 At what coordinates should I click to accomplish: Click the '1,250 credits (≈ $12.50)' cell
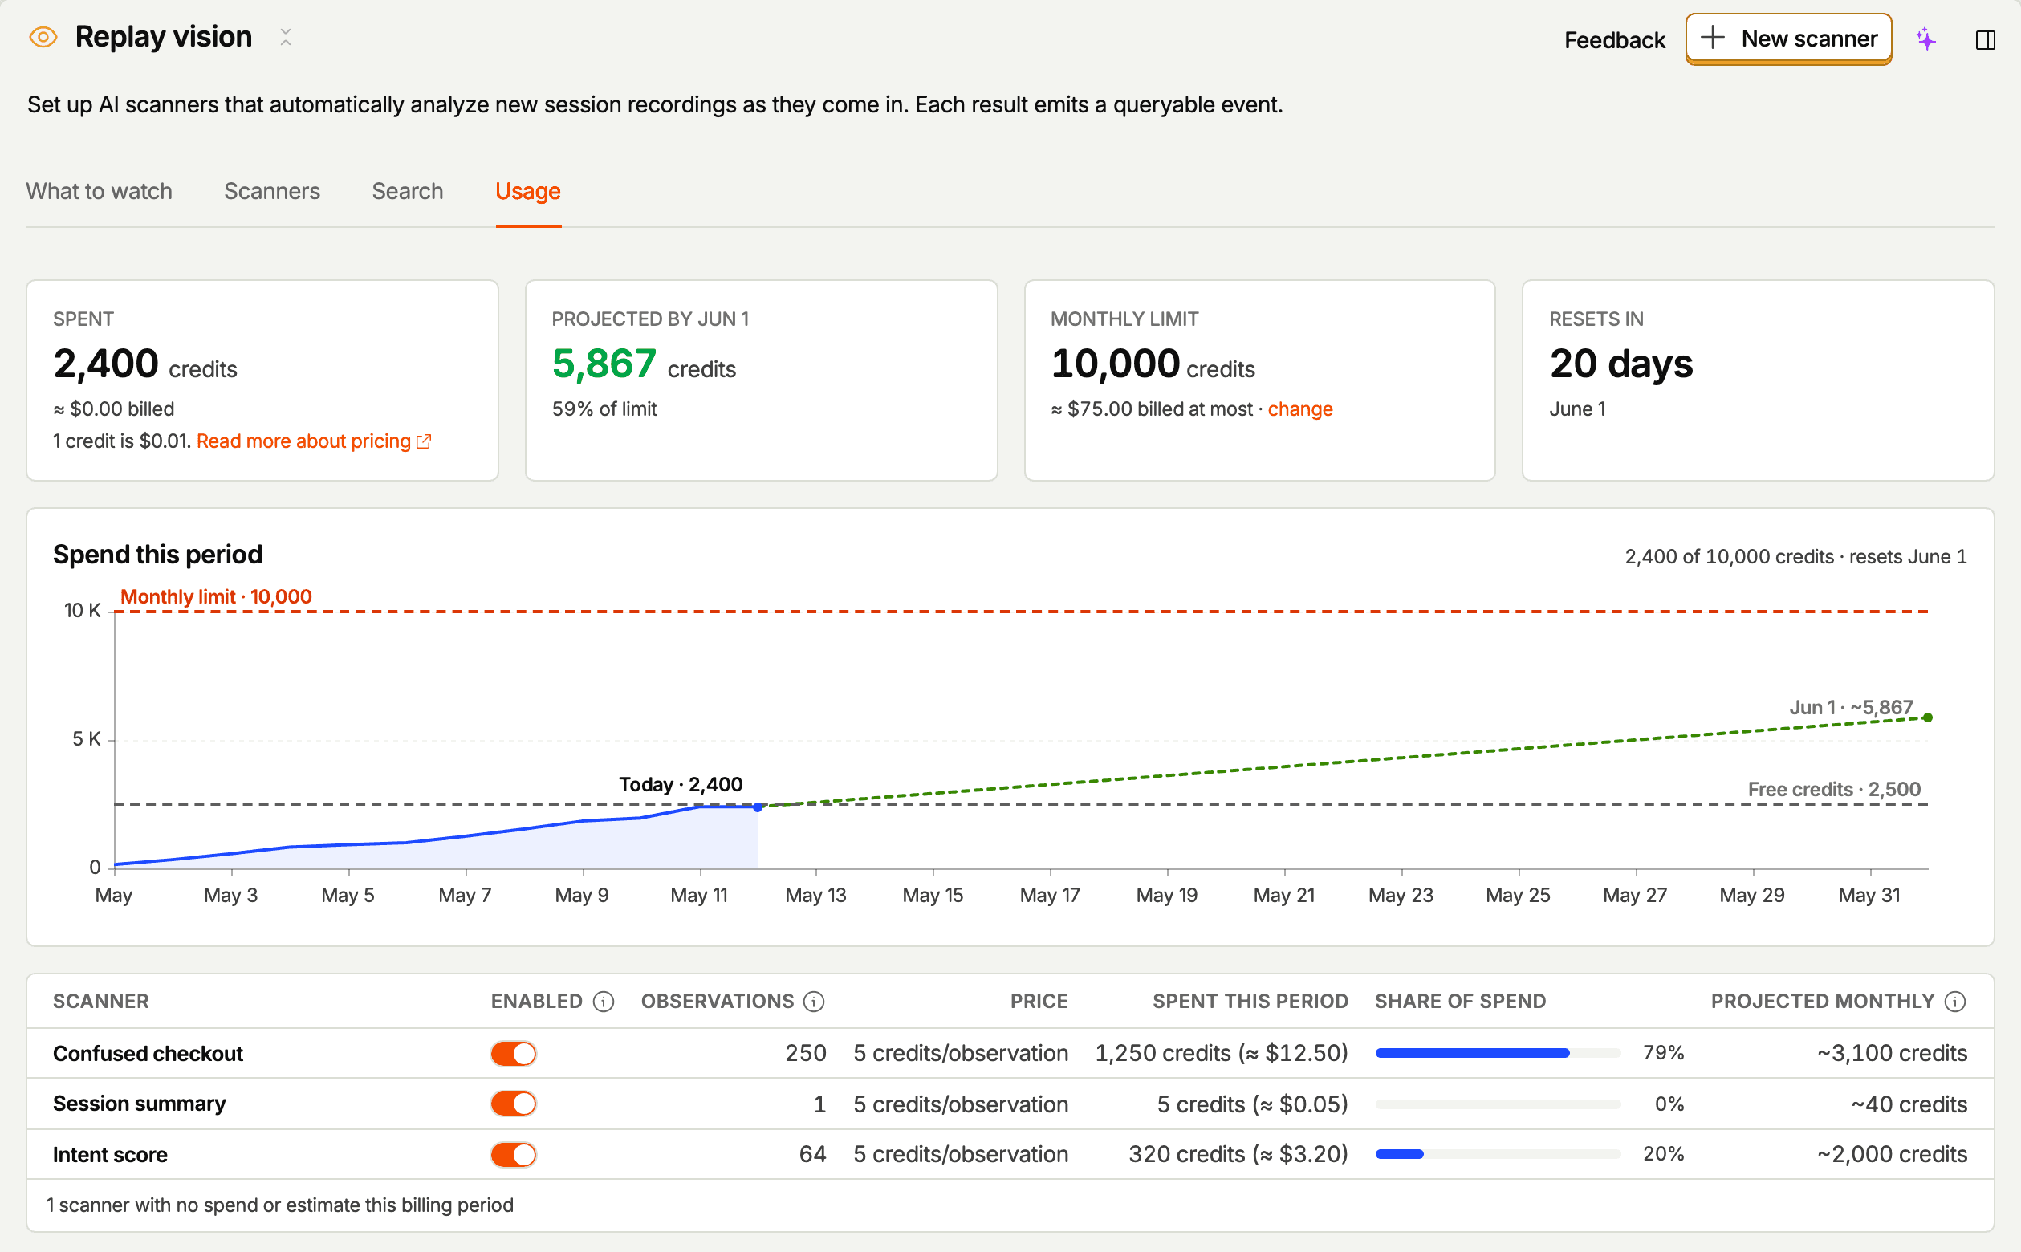(x=1222, y=1053)
